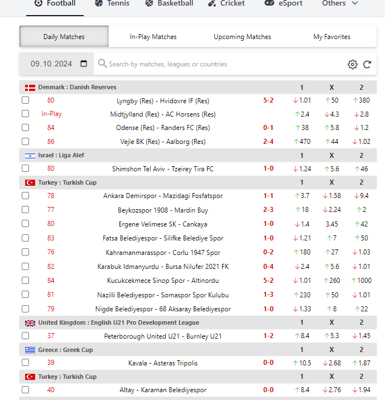Check the Altay match checkbox

pyautogui.click(x=26, y=390)
